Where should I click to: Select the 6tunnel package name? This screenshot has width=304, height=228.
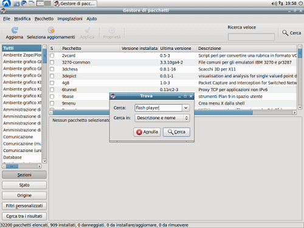point(69,90)
